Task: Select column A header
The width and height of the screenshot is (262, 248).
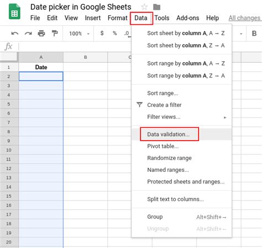Action: coord(41,57)
